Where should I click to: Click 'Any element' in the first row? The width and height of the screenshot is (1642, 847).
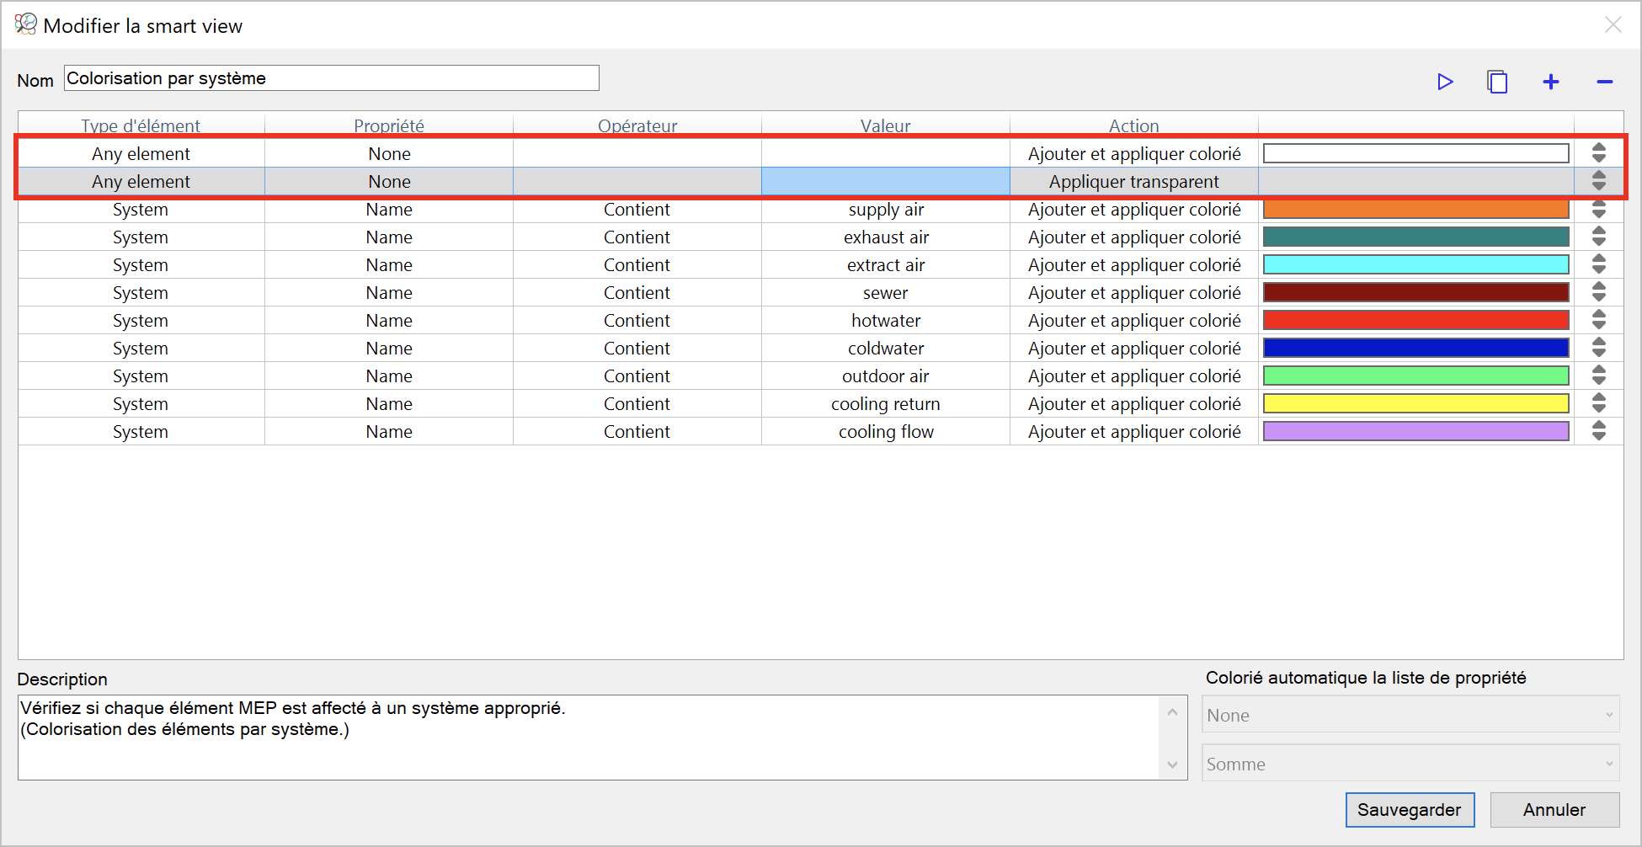pos(141,153)
